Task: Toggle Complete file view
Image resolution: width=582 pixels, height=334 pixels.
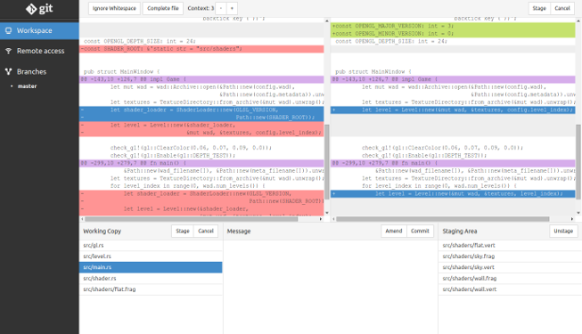Action: point(163,8)
